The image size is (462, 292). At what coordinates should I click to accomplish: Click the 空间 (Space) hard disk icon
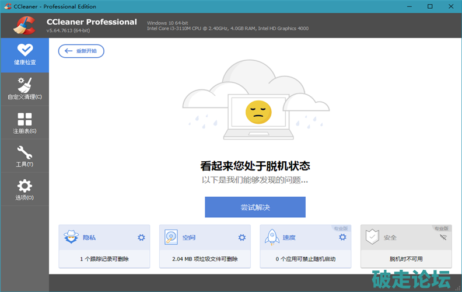(171, 237)
